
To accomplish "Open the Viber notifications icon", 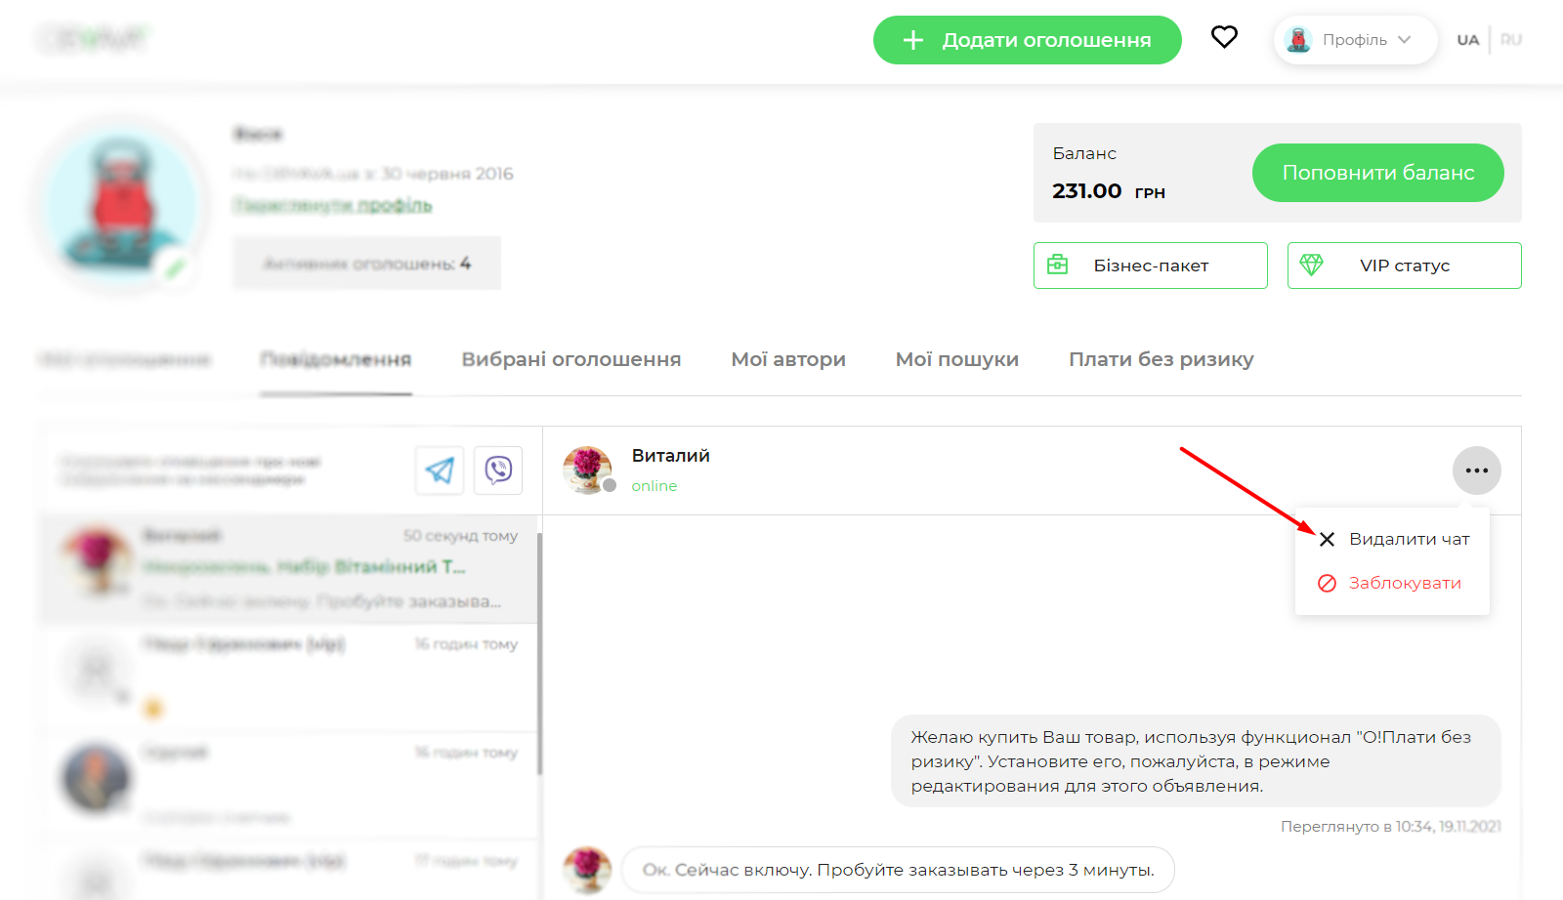I will tap(498, 470).
